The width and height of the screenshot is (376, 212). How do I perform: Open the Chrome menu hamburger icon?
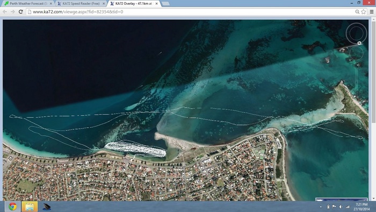[x=372, y=12]
